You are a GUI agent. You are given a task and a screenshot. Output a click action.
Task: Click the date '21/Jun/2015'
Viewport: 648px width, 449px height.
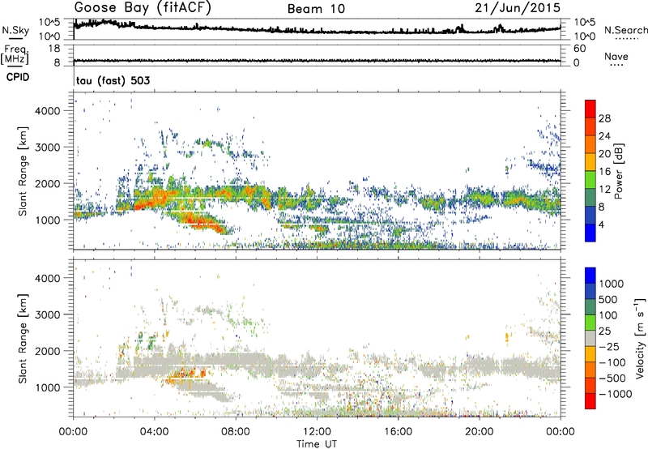pyautogui.click(x=518, y=7)
